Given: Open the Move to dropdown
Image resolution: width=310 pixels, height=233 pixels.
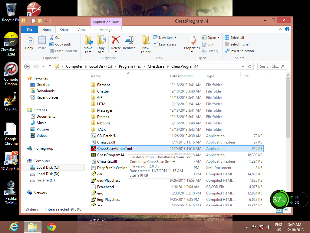Looking at the screenshot, I should click(87, 50).
